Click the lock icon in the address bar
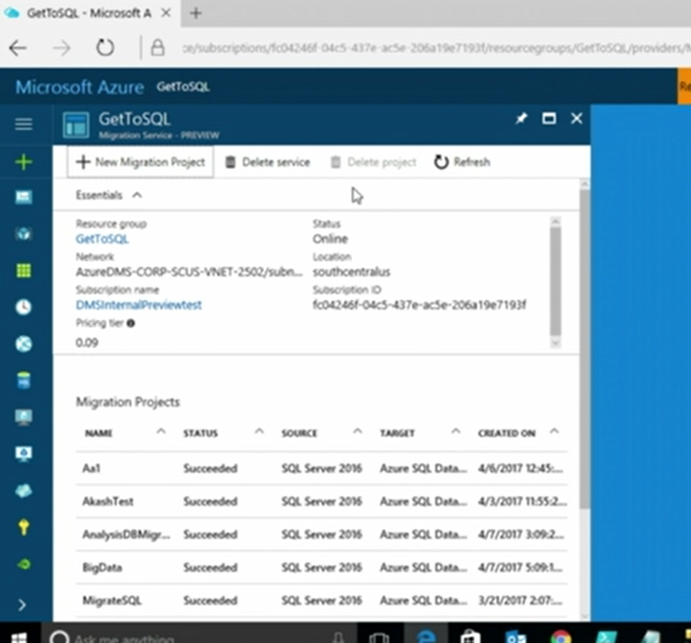 pos(157,48)
